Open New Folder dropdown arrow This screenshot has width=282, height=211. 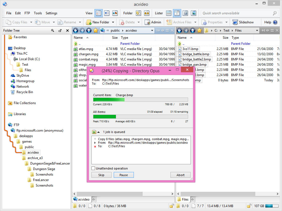[x=113, y=22]
